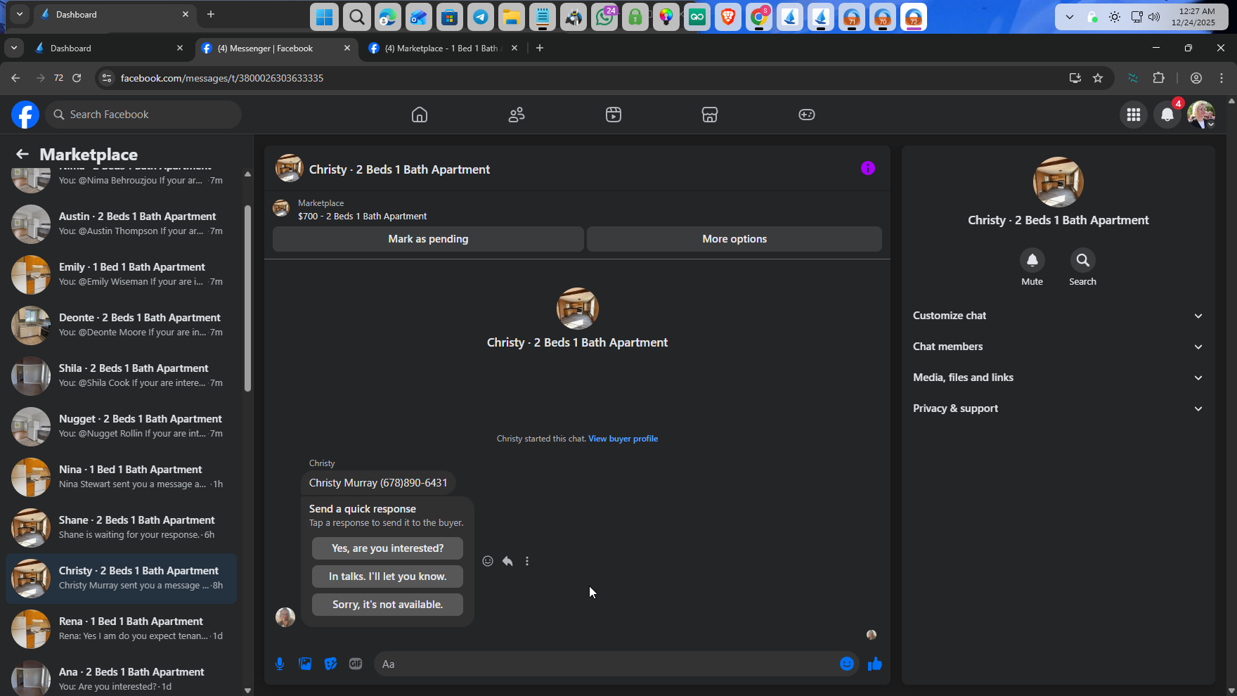The width and height of the screenshot is (1237, 696).
Task: Expand Media, files and links section
Action: coord(1058,378)
